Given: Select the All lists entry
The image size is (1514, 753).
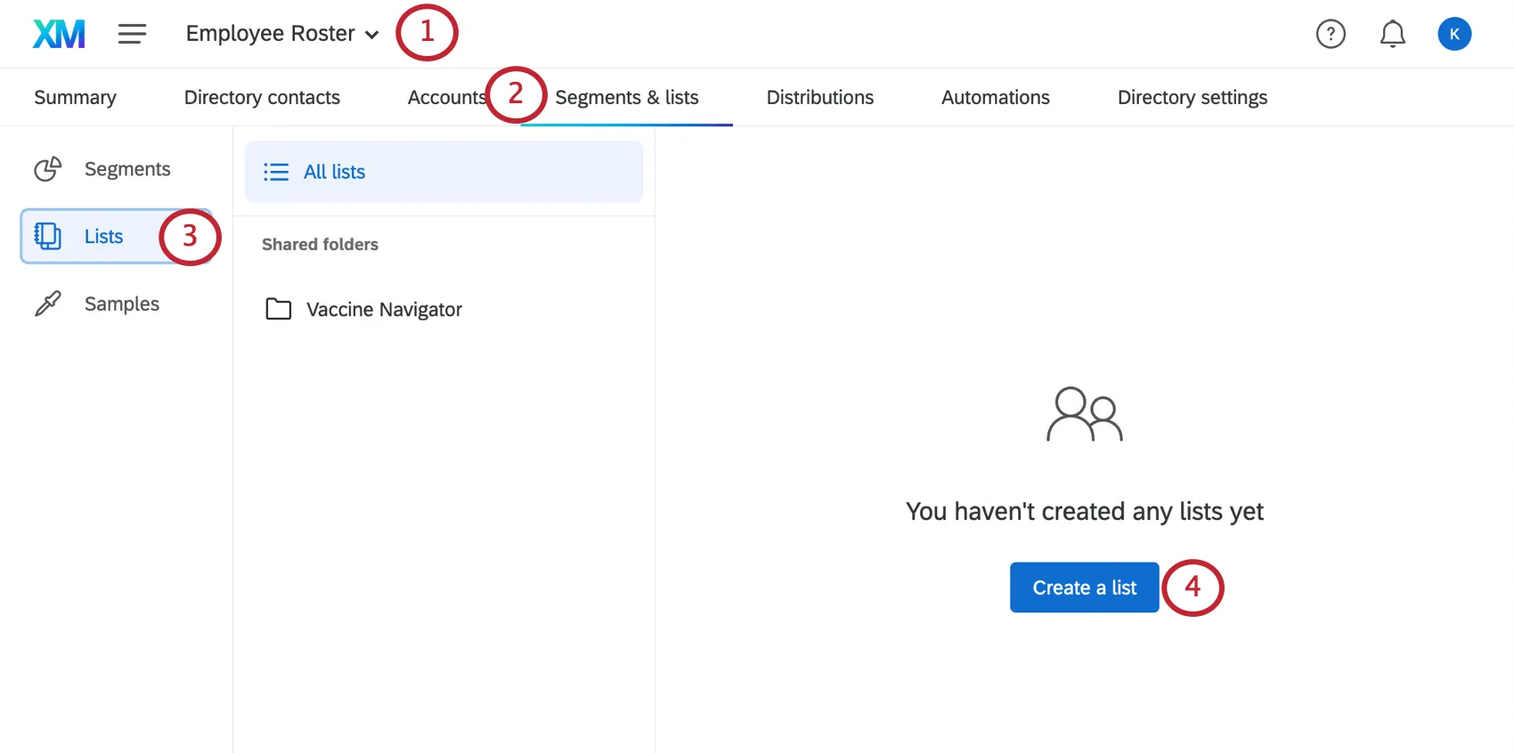Looking at the screenshot, I should [335, 172].
